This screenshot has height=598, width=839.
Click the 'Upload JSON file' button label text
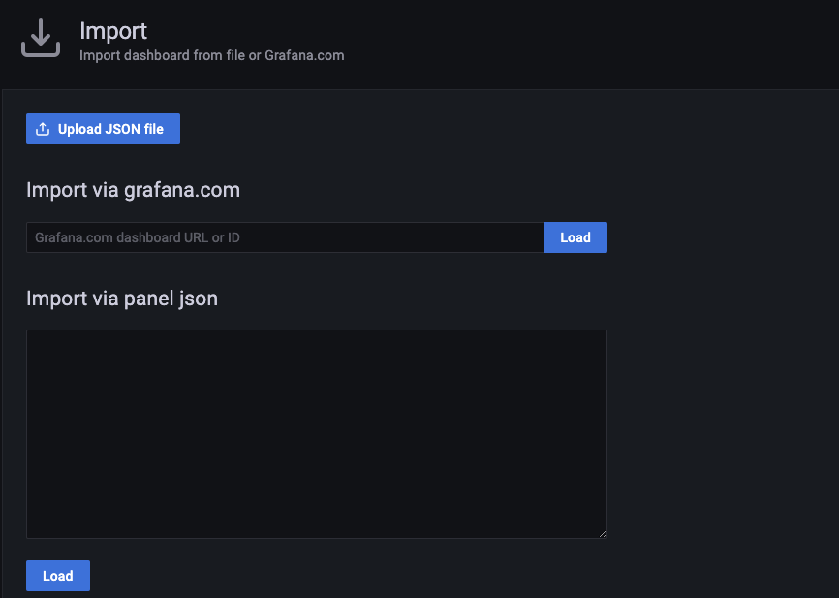tap(110, 129)
